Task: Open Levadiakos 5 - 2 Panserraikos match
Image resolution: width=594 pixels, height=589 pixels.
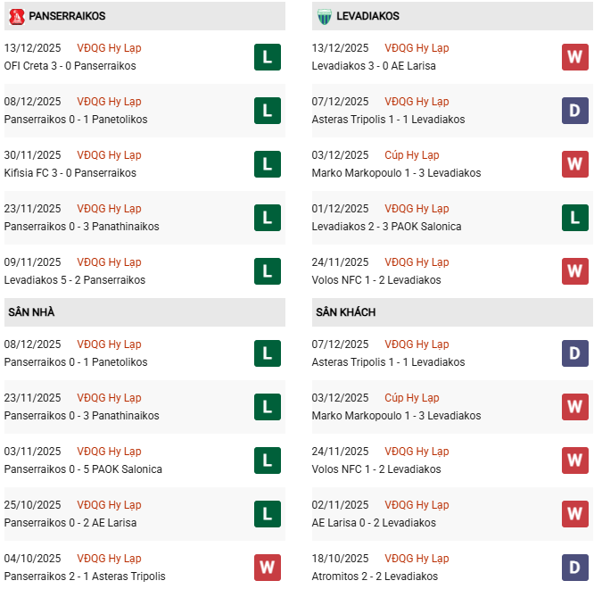Action: point(75,280)
